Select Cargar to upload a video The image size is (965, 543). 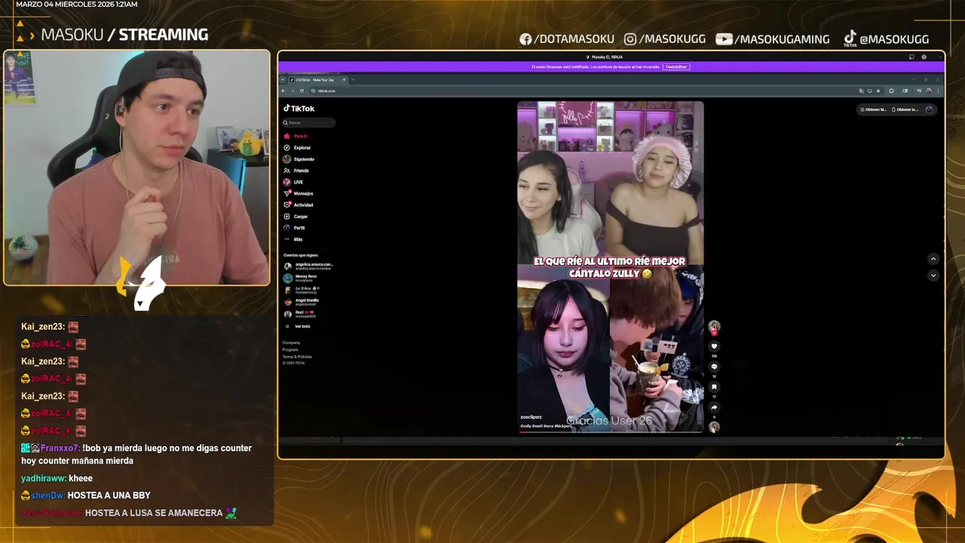296,216
